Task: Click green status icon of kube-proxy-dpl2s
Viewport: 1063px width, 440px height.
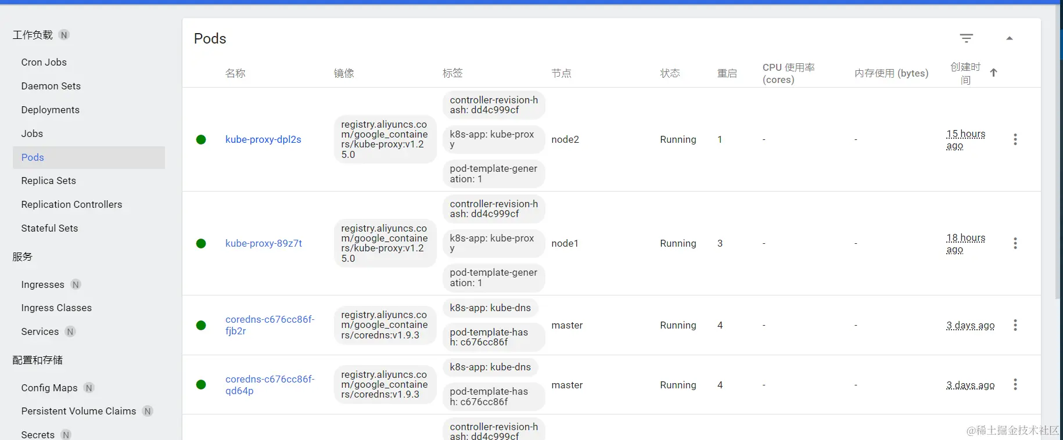Action: pyautogui.click(x=201, y=139)
